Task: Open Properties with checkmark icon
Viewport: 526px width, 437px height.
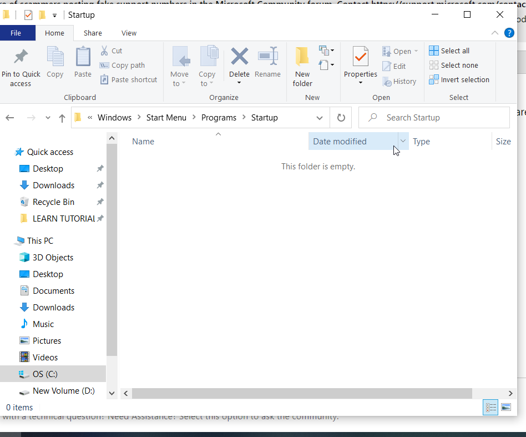Action: [x=360, y=57]
